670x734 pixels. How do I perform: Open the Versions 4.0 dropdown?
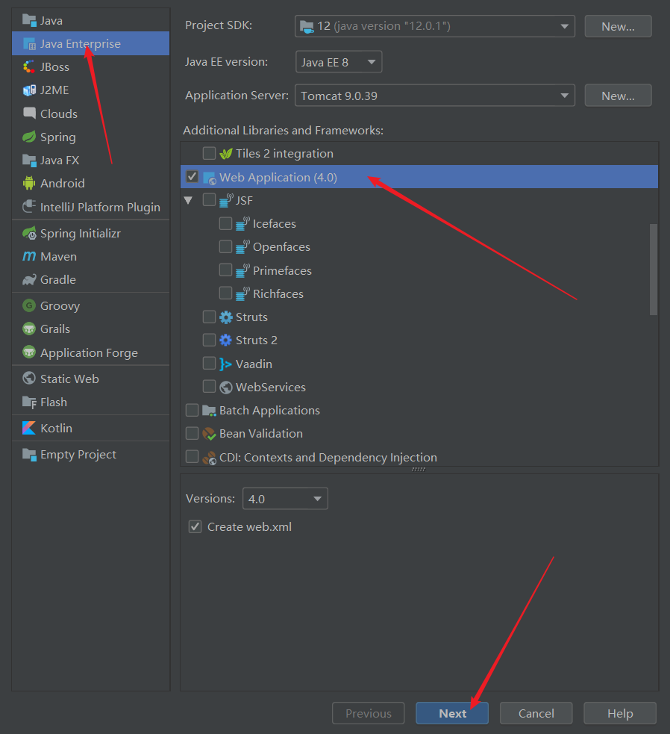[x=285, y=499]
